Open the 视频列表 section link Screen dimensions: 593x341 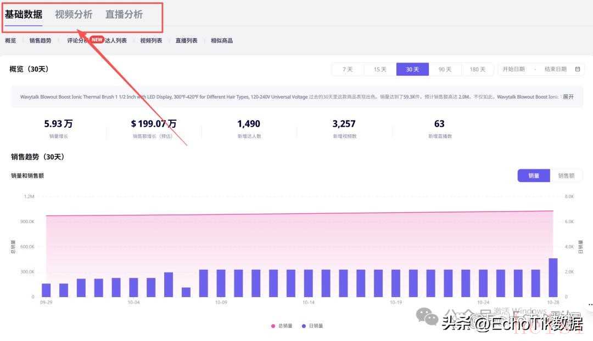coord(151,41)
